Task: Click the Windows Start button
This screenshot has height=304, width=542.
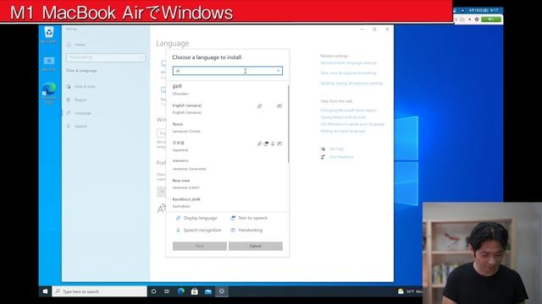Action: [x=45, y=291]
